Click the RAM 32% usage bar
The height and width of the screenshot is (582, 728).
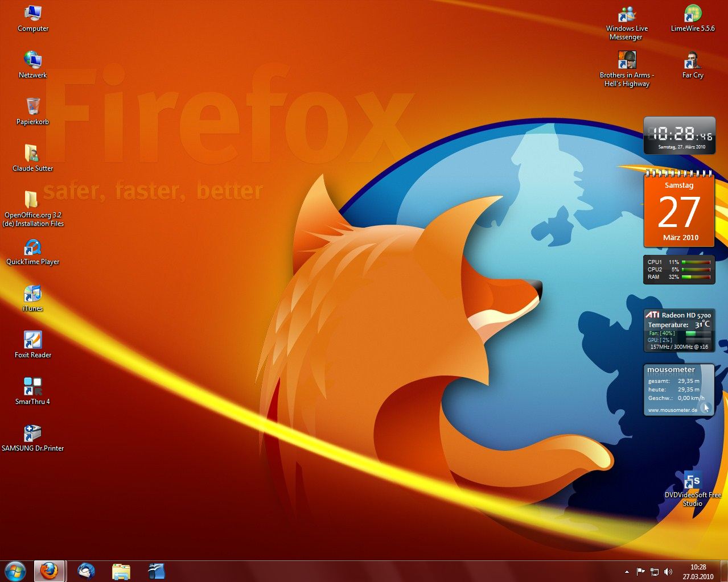tap(696, 277)
